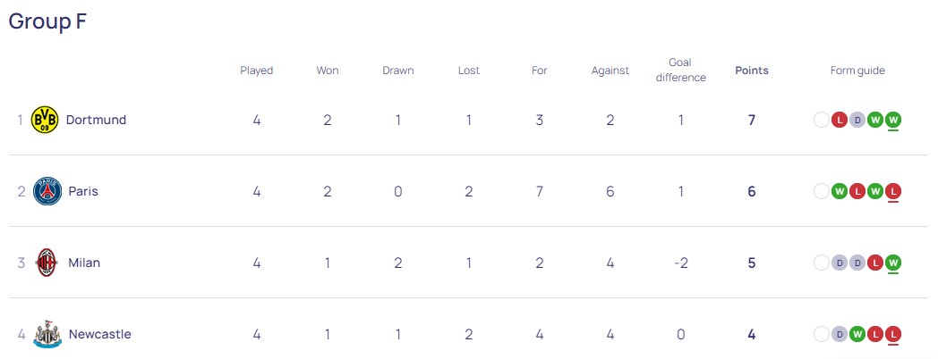Viewport: 938px width, 359px height.
Task: Click the Form guide column header
Action: pyautogui.click(x=857, y=71)
